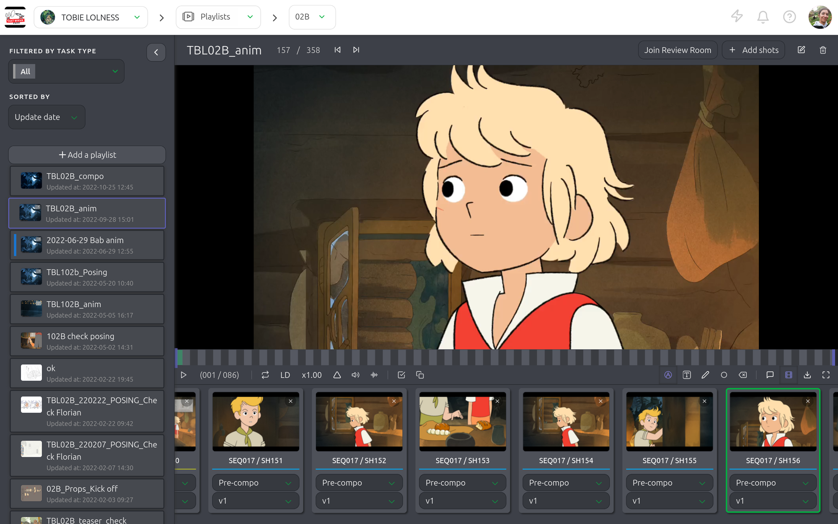The image size is (838, 524).
Task: Open the comments panel icon
Action: (x=770, y=375)
